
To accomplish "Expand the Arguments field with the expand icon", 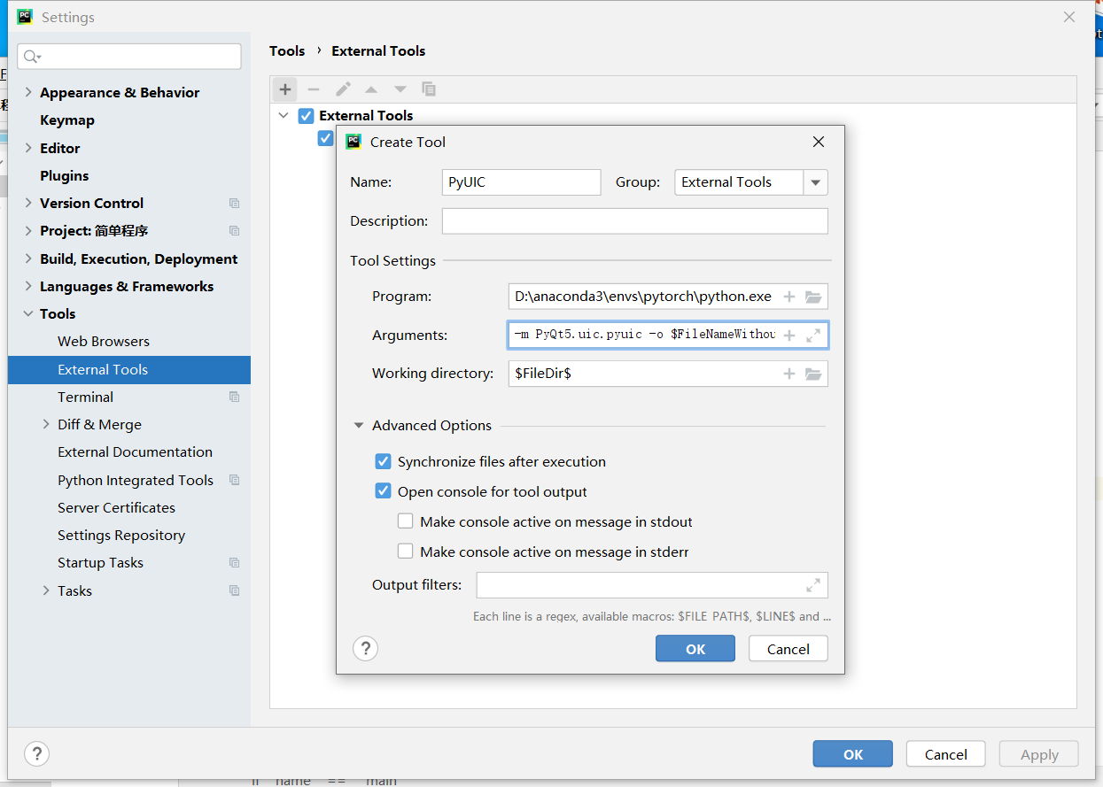I will pyautogui.click(x=813, y=335).
